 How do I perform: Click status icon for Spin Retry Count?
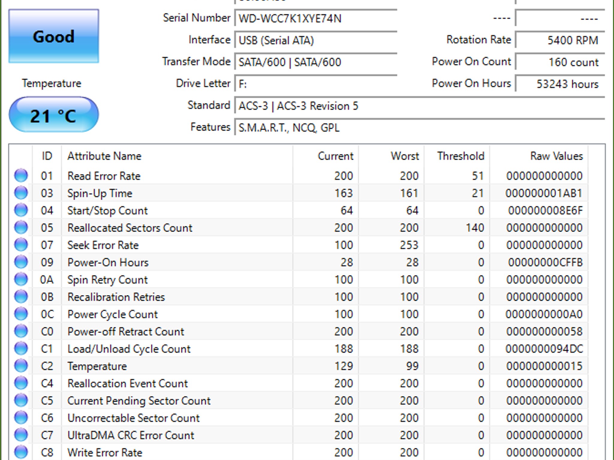(x=21, y=279)
